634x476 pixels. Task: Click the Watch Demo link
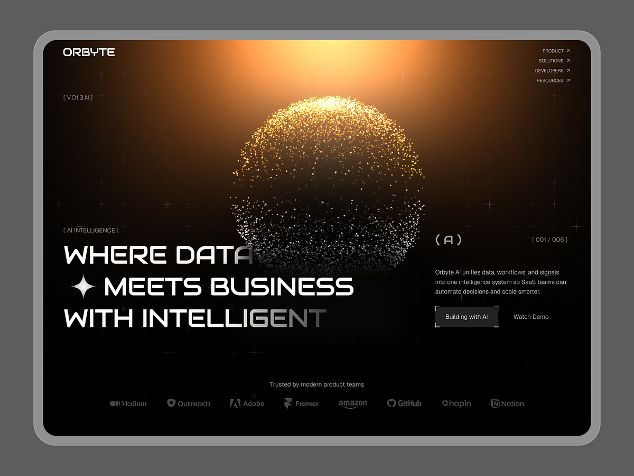[530, 316]
